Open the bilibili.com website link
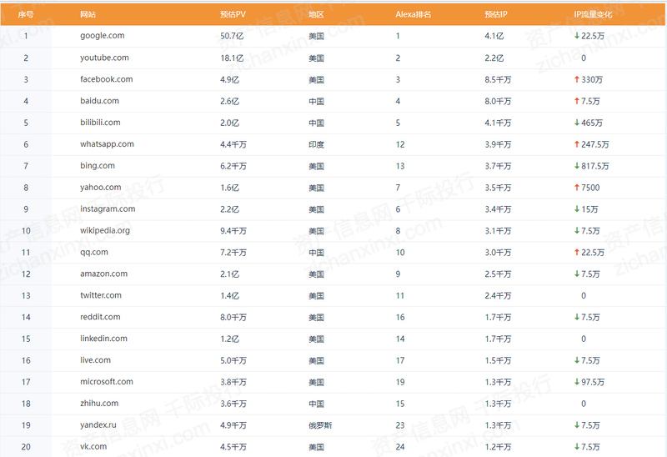This screenshot has width=667, height=457. pos(100,123)
